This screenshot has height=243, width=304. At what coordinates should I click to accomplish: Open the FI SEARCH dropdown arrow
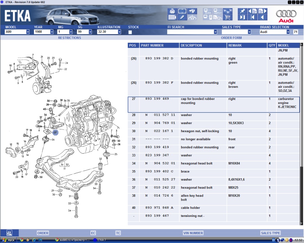[215, 32]
